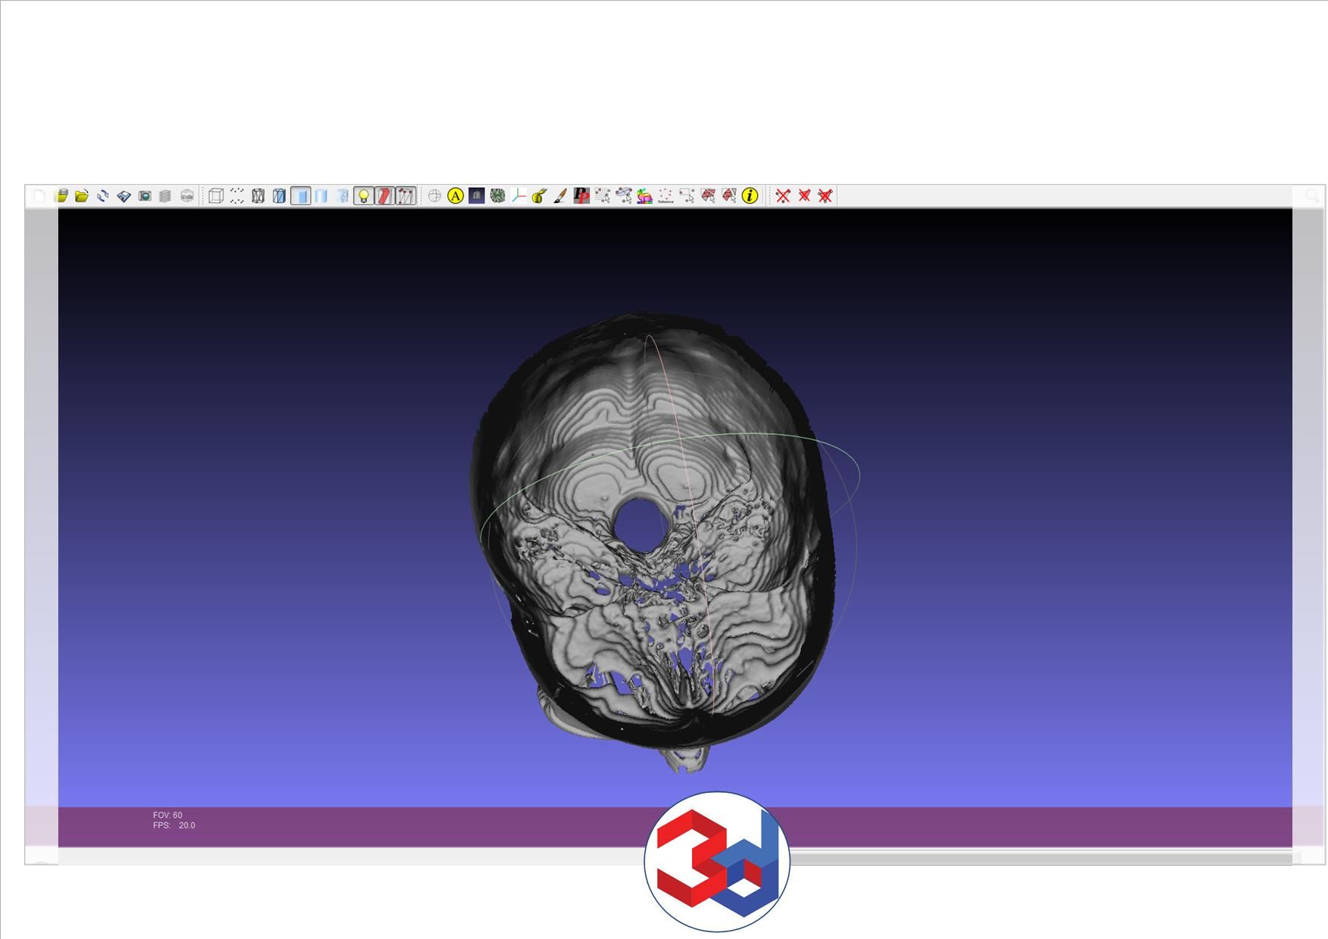Show the layer dialog stack icon

[165, 196]
